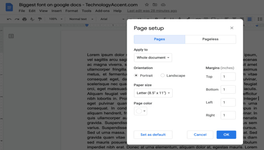Open the Apply to dropdown
This screenshot has width=264, height=150.
pyautogui.click(x=153, y=58)
